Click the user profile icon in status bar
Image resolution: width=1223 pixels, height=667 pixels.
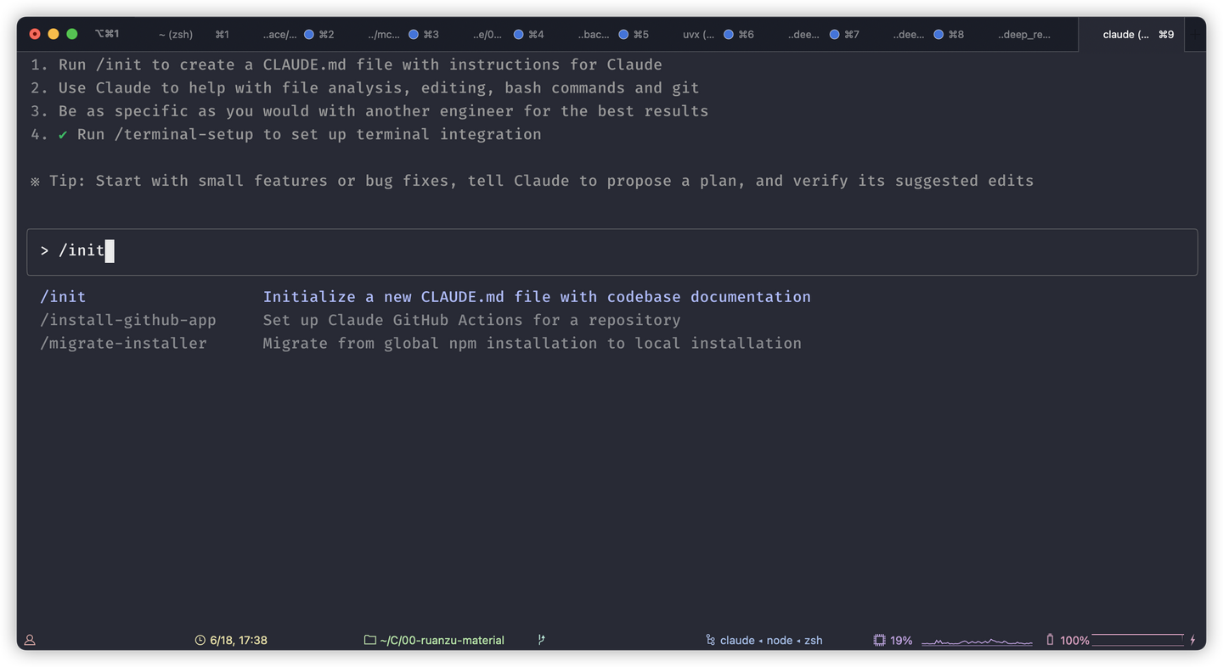point(30,641)
